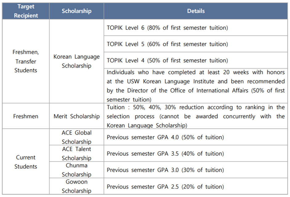Select the Freshmen cell beside Merit Scholarship
290x197 pixels.
[26, 116]
